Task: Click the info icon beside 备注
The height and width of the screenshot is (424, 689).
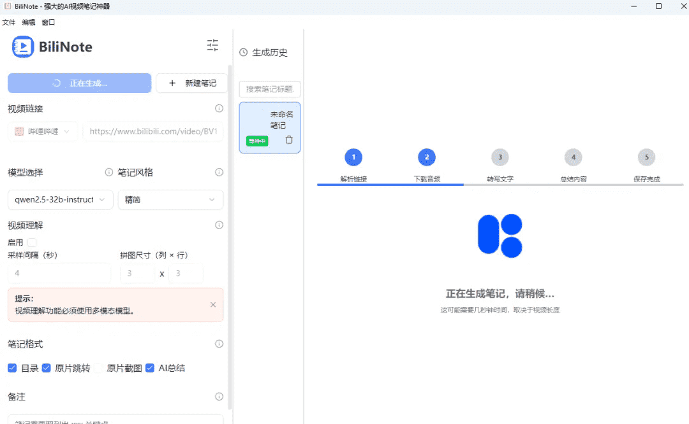Action: tap(219, 397)
